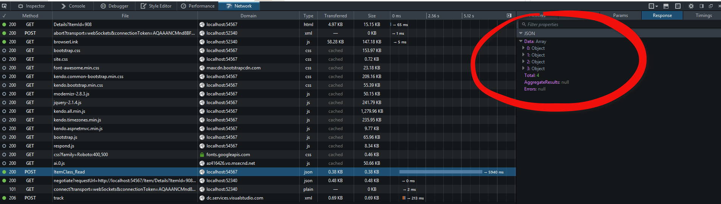Open the toolbox options gear
The width and height of the screenshot is (721, 204).
(x=691, y=6)
